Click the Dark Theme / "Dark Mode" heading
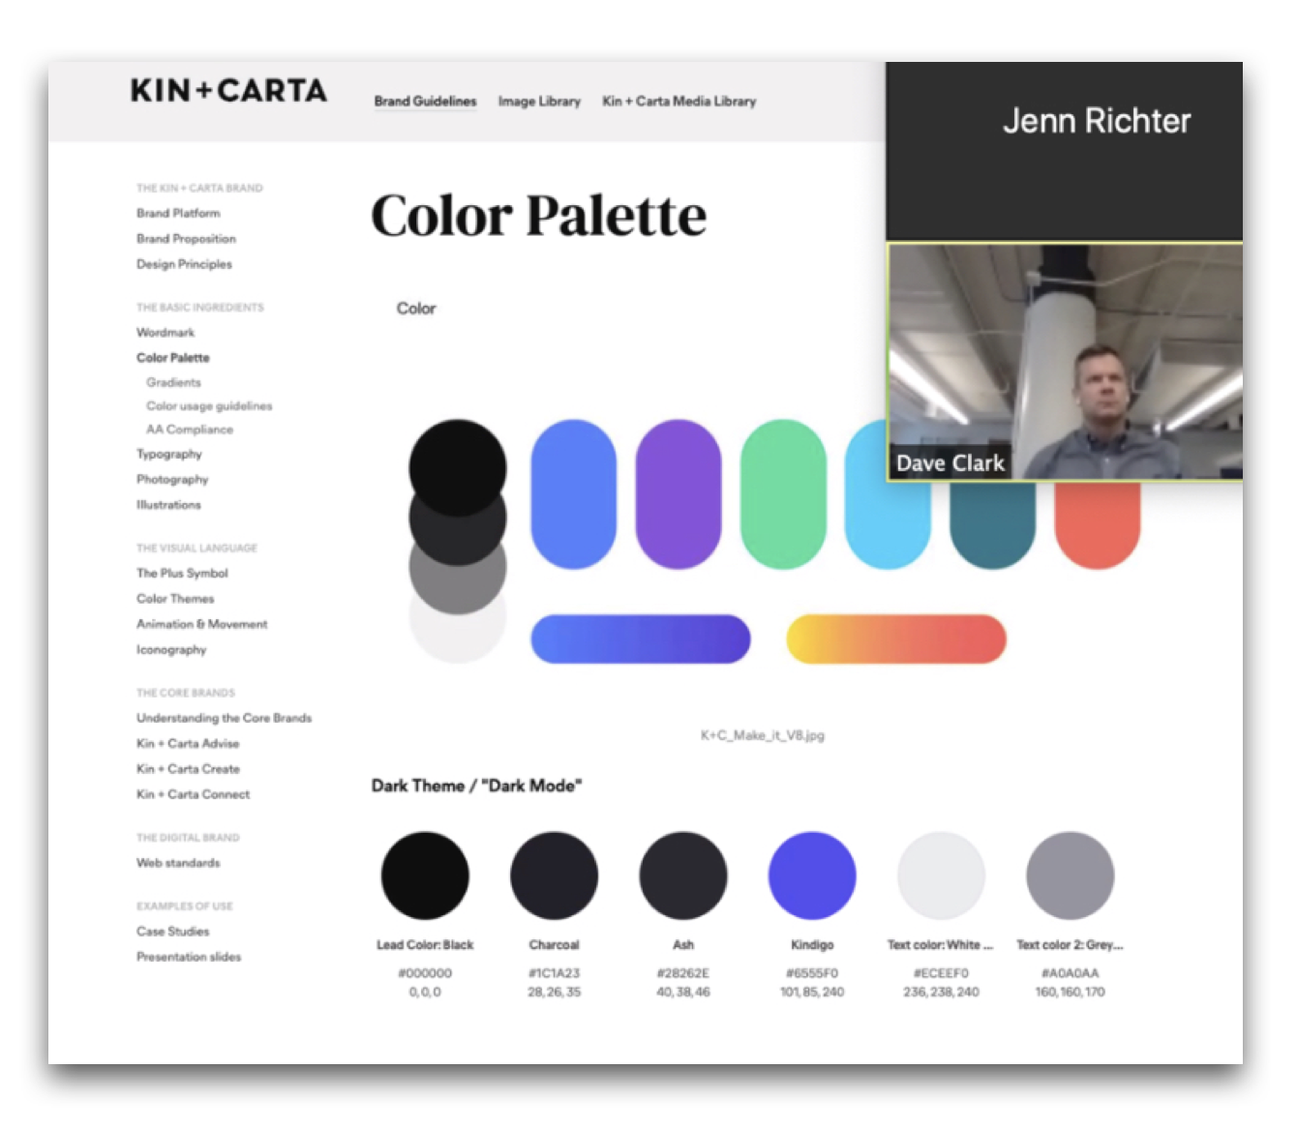 [x=477, y=786]
